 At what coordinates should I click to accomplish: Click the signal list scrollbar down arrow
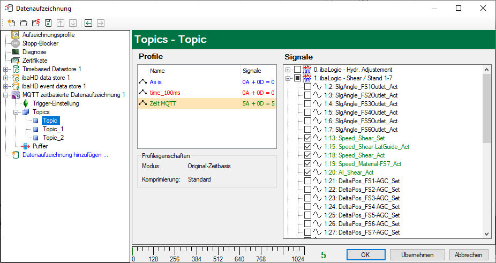point(487,234)
